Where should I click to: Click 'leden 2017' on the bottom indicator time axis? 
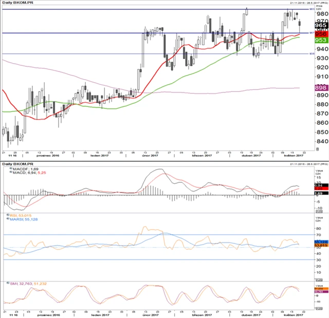tap(100, 315)
